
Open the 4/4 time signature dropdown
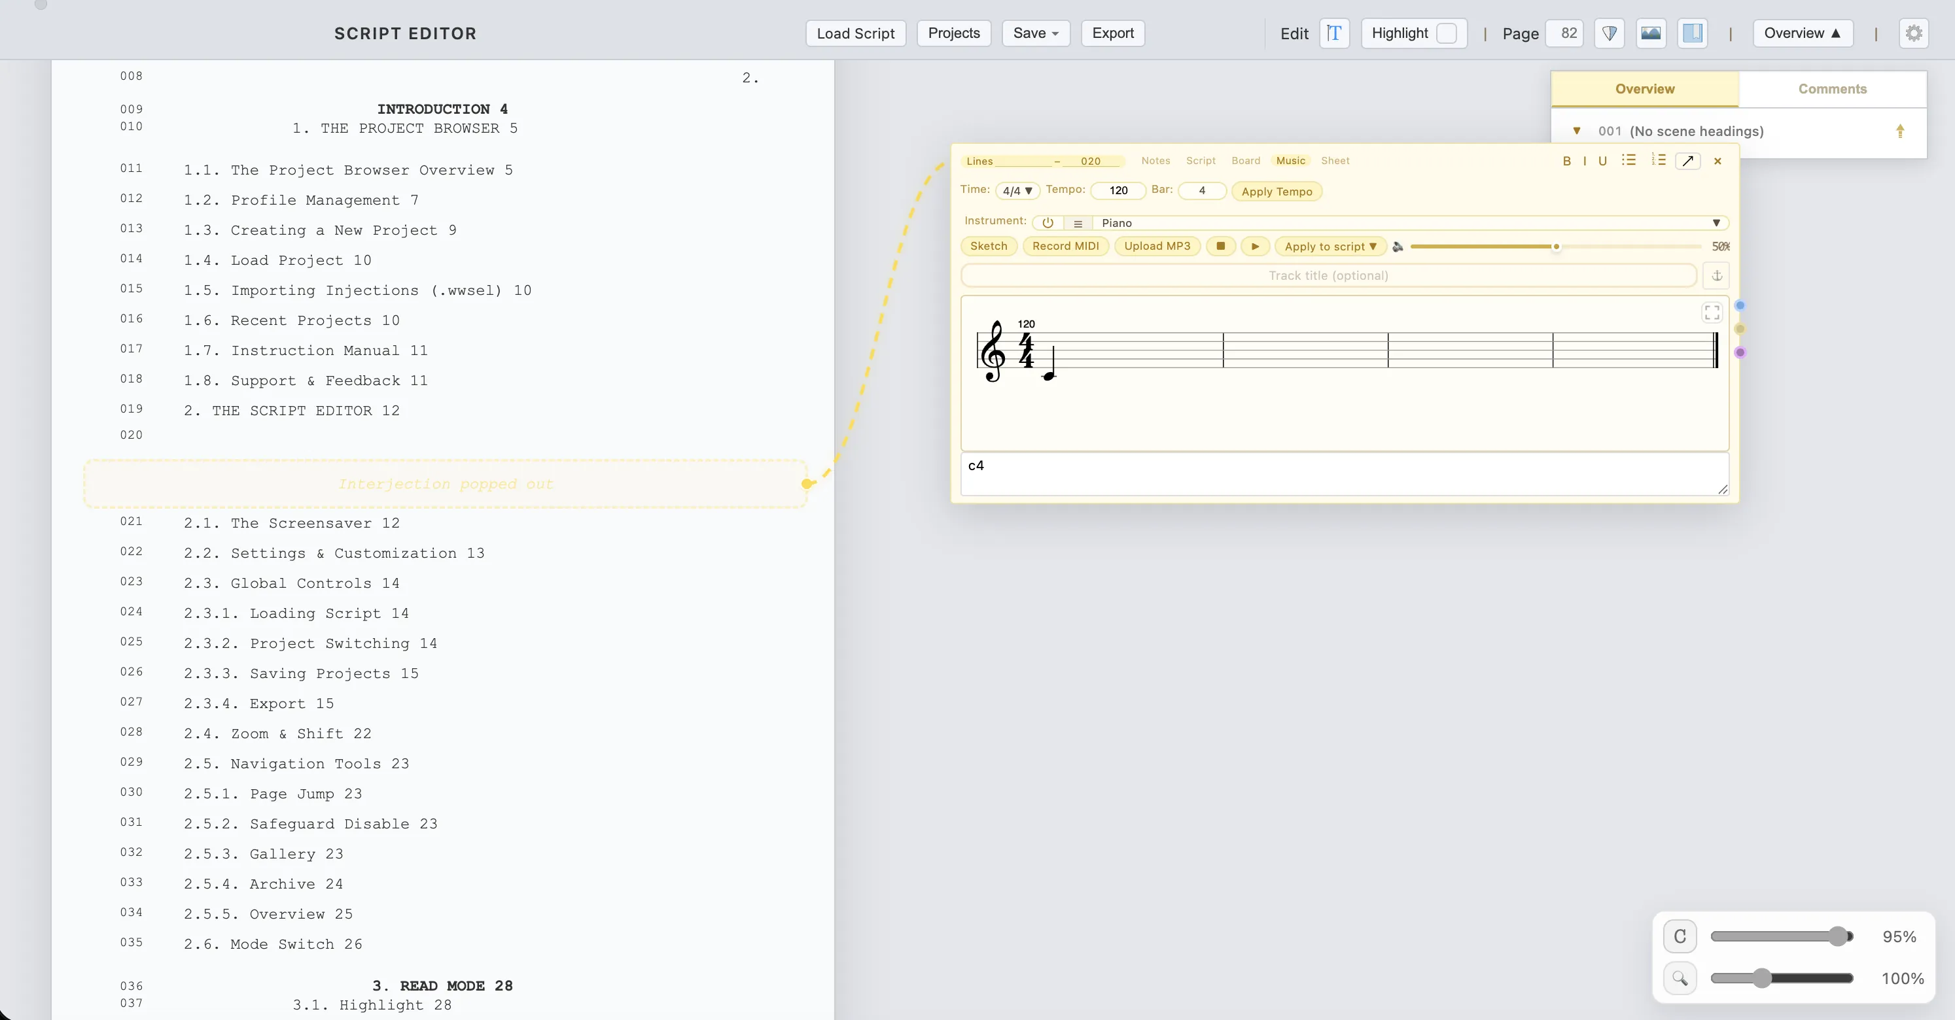pyautogui.click(x=1017, y=190)
